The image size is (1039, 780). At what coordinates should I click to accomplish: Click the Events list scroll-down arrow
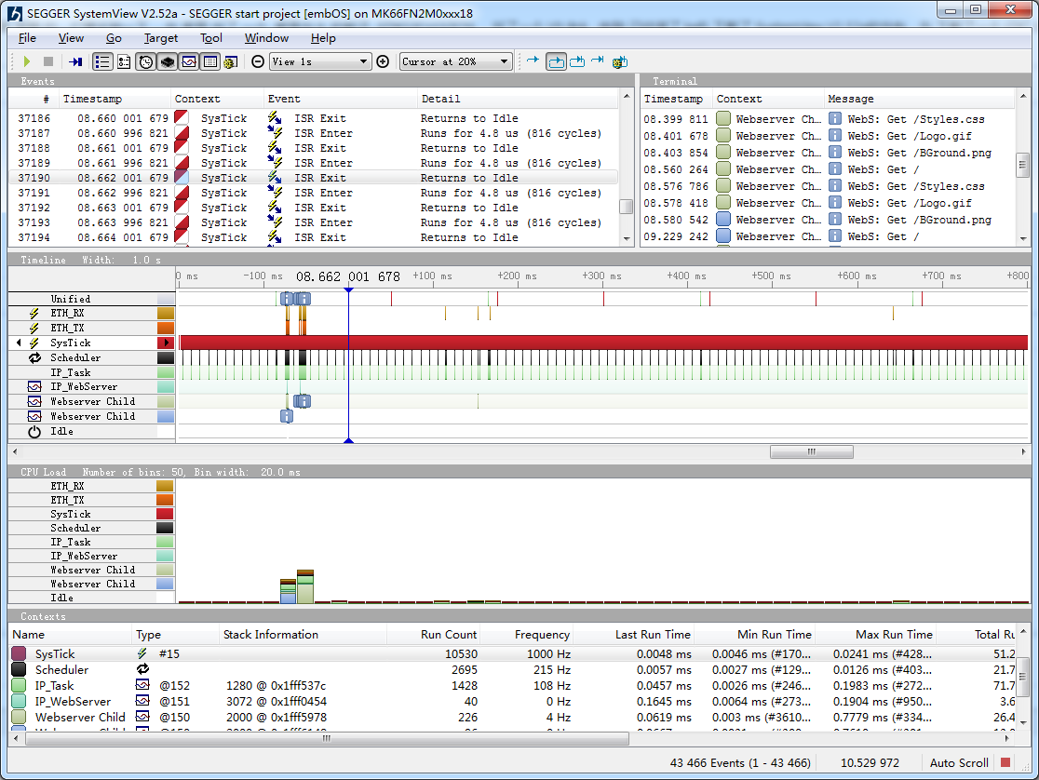(627, 238)
